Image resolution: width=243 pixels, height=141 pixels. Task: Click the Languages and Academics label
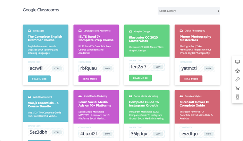pyautogui.click(x=97, y=31)
